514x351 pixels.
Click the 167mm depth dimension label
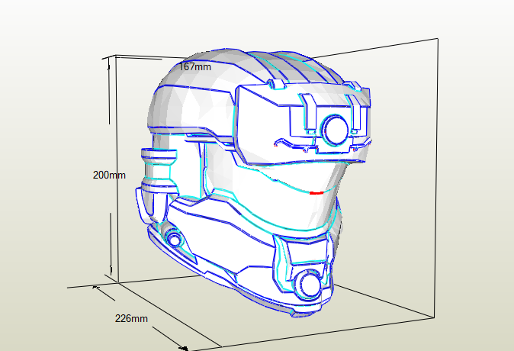click(194, 66)
